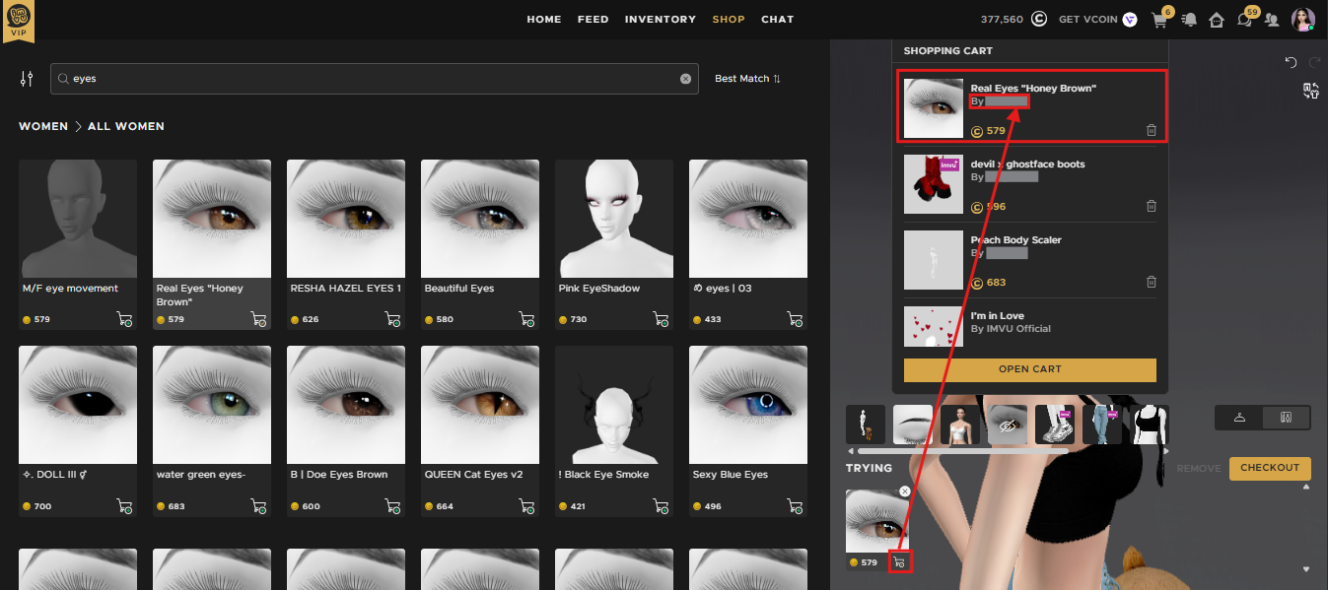Screen dimensions: 1328x590
Task: Add Pink EyeShadow to cart
Action: [661, 319]
